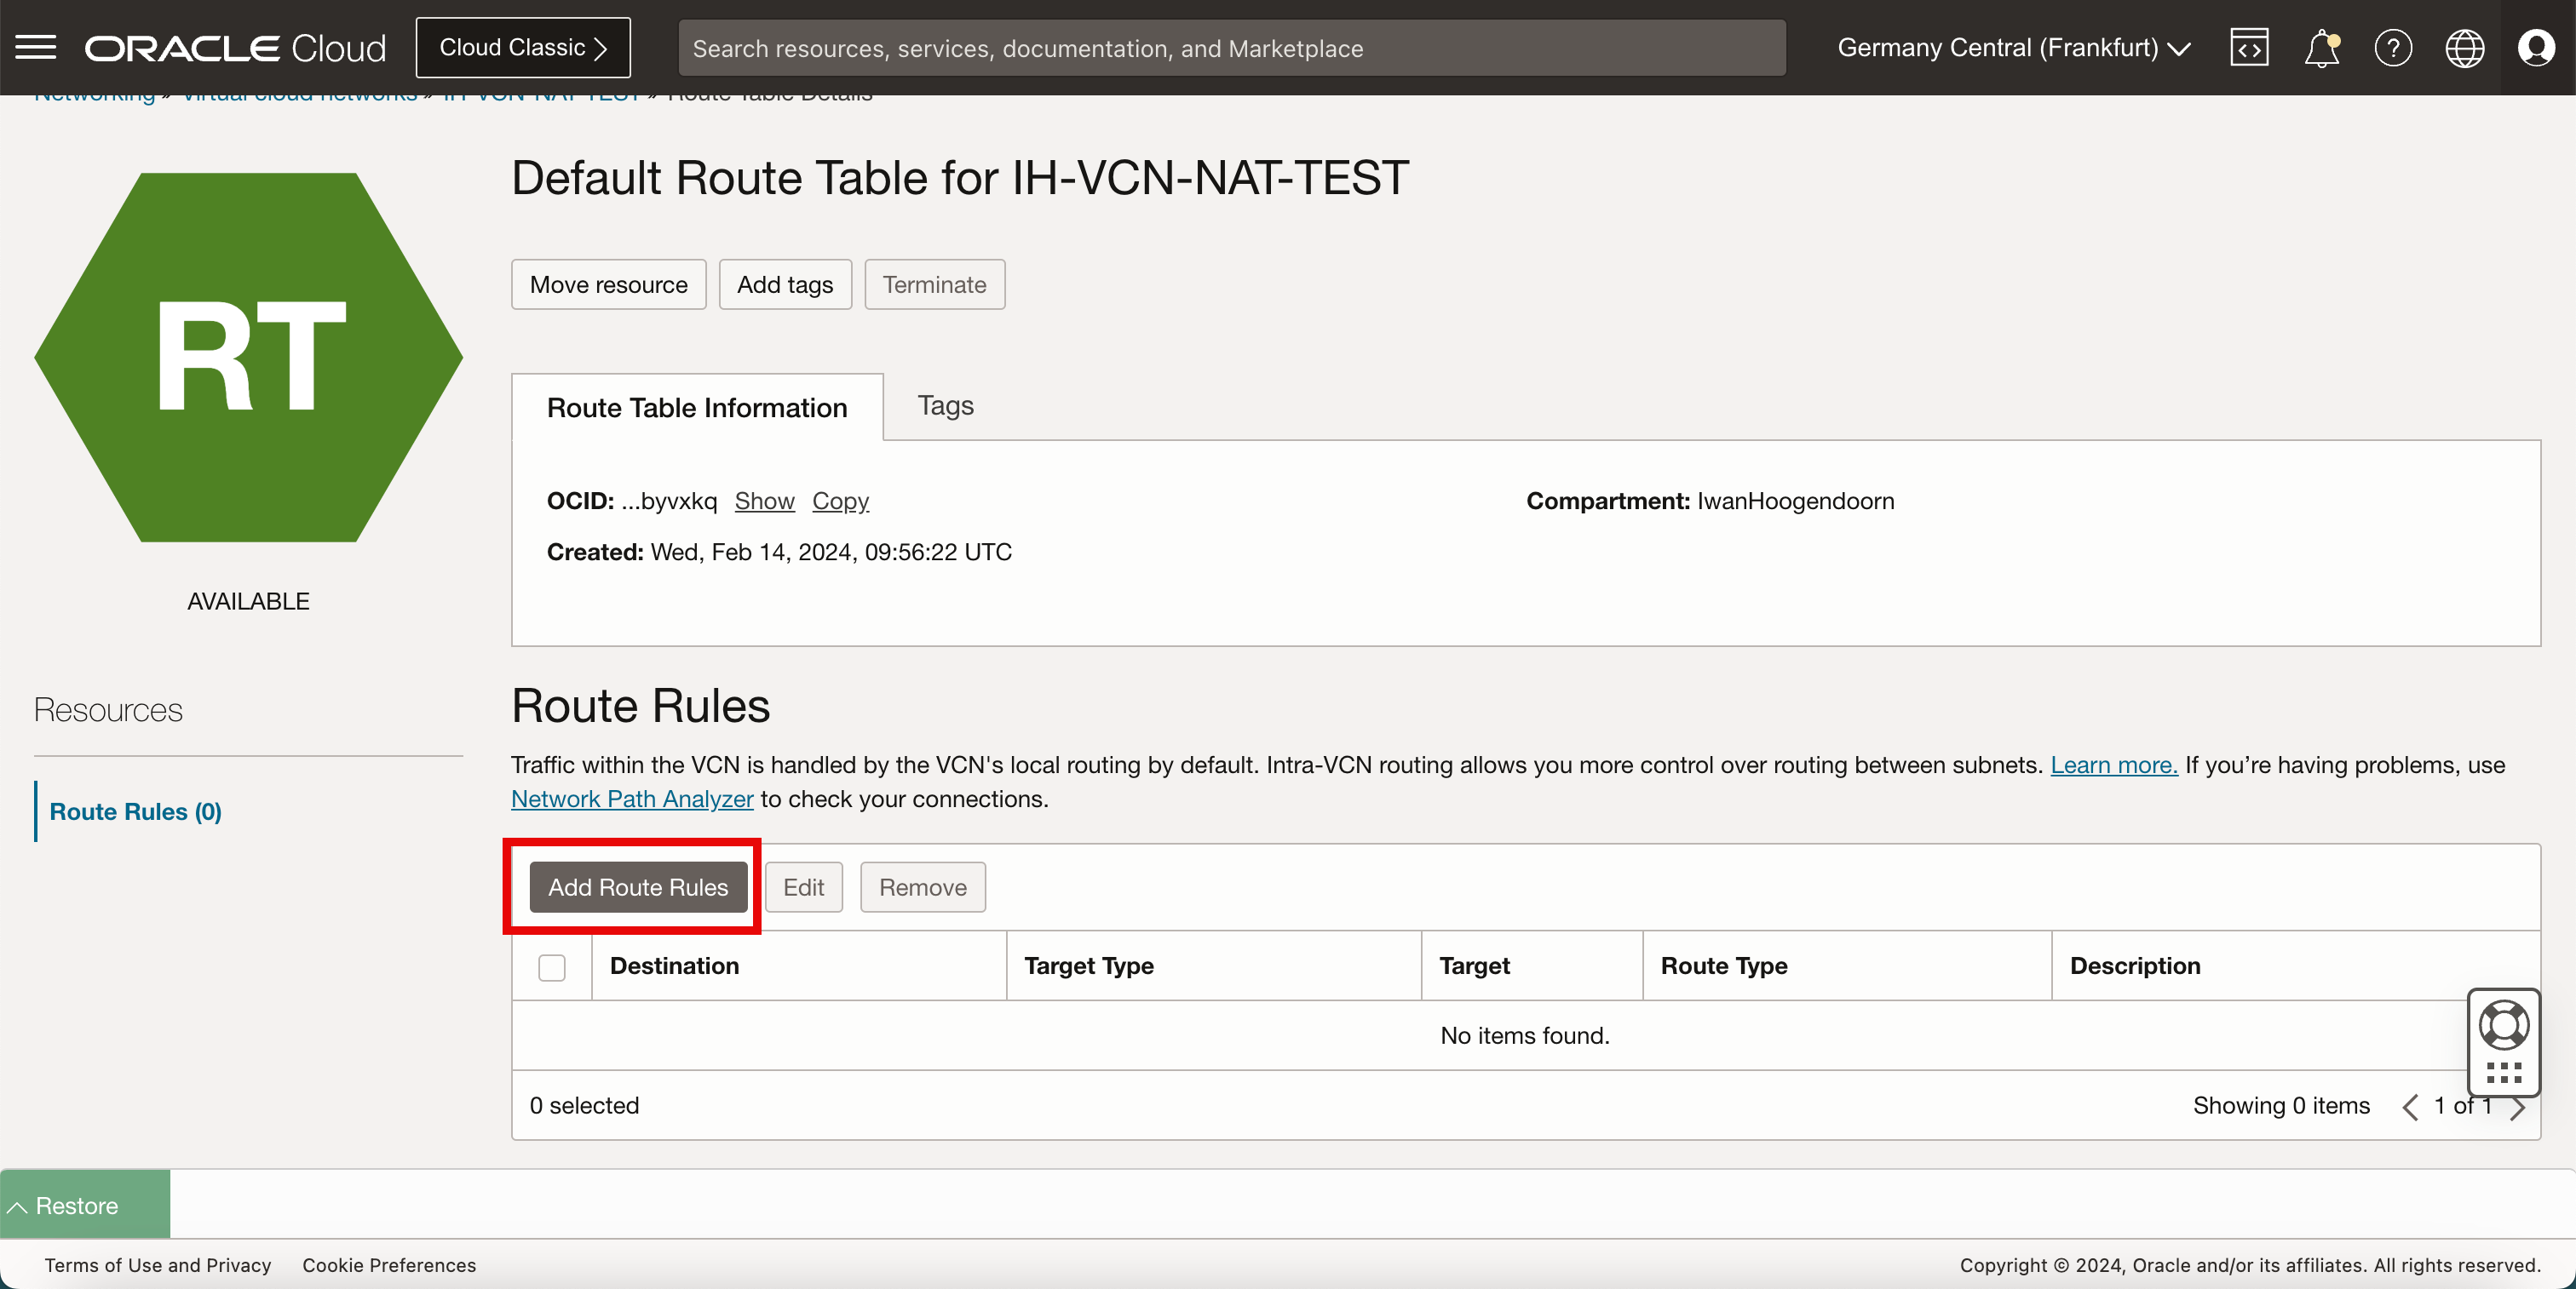Select Route Rules (0) in Resources sidebar

[135, 811]
